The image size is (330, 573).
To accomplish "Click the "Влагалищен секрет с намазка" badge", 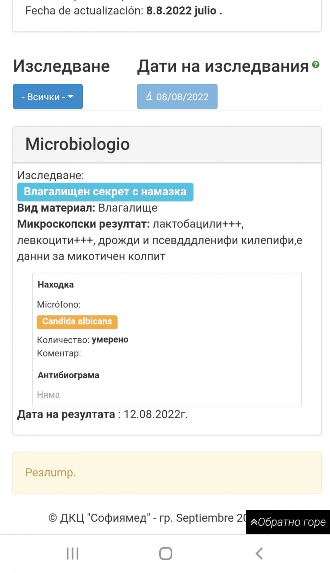I will 105,192.
